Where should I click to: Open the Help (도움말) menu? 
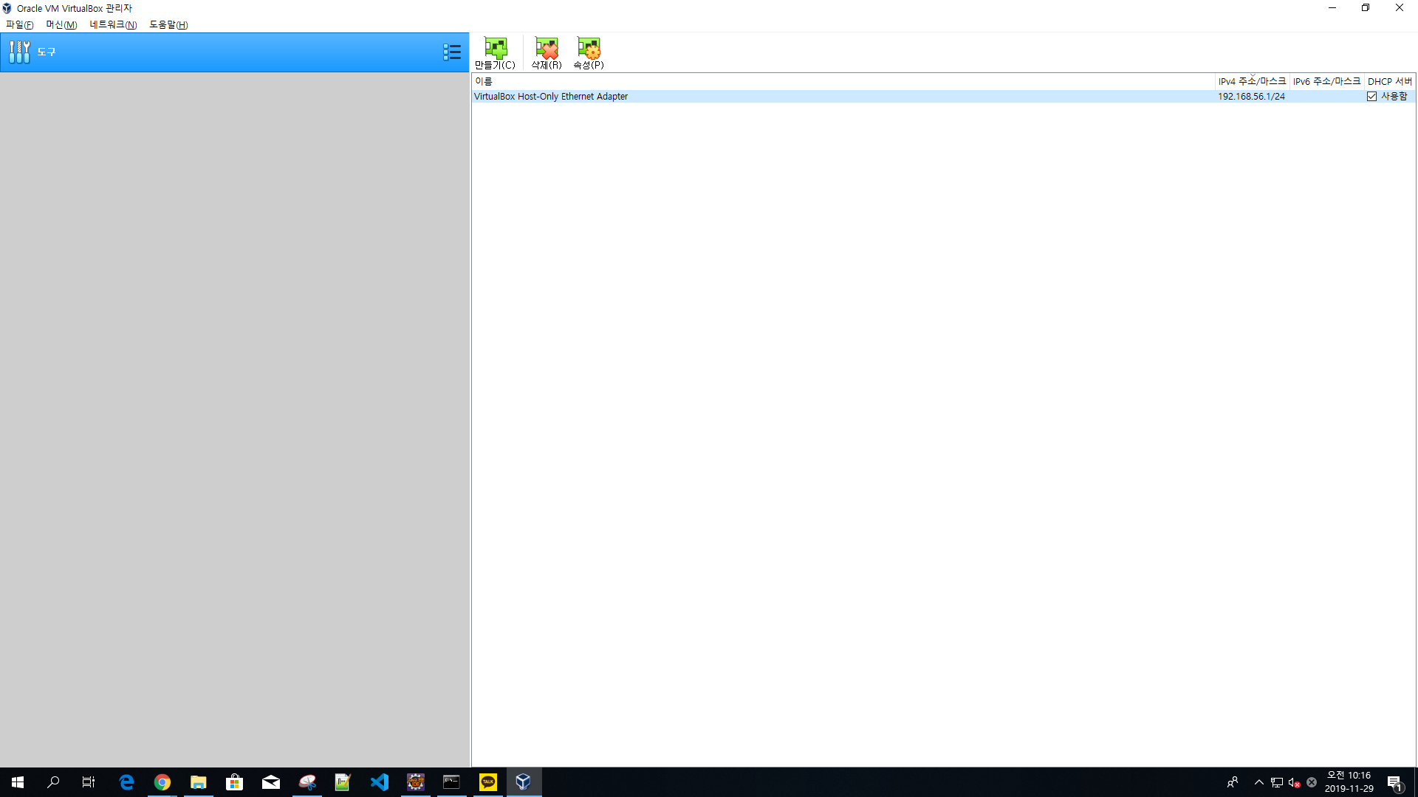(x=168, y=24)
